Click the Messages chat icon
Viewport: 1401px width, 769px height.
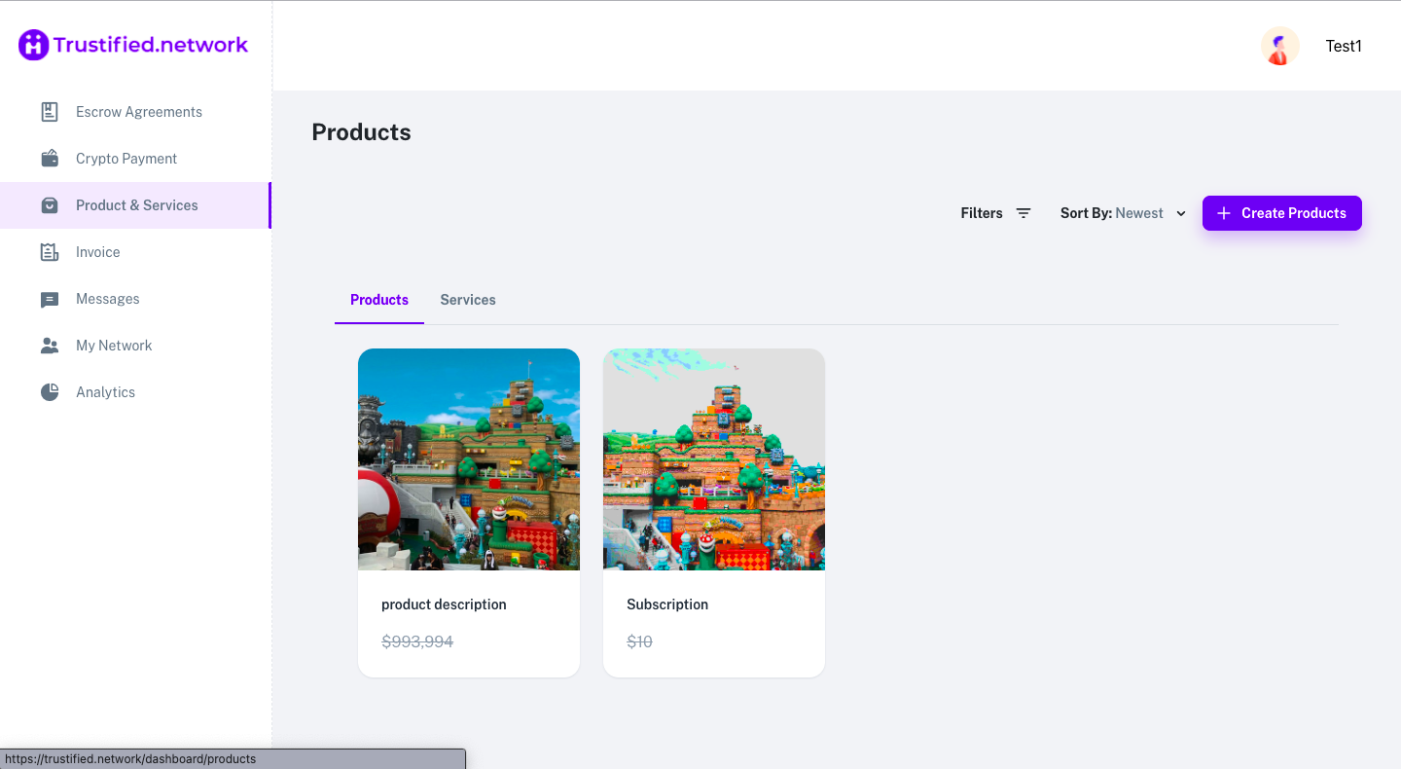[50, 300]
